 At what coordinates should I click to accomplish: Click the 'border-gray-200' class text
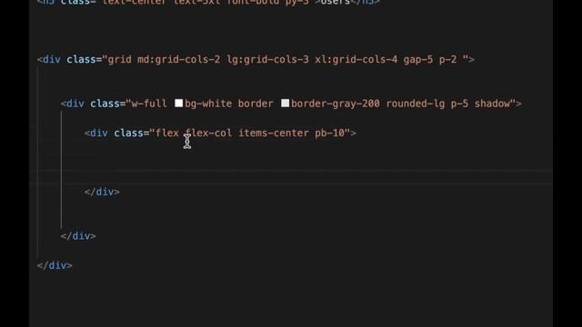coord(336,104)
